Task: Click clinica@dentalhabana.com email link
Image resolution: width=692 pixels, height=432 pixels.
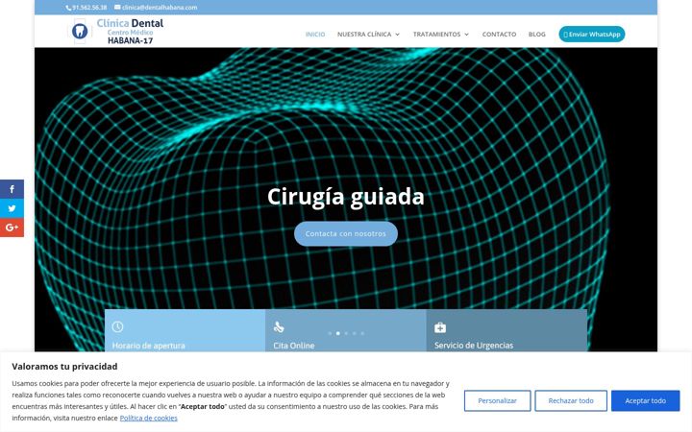Action: [160, 8]
